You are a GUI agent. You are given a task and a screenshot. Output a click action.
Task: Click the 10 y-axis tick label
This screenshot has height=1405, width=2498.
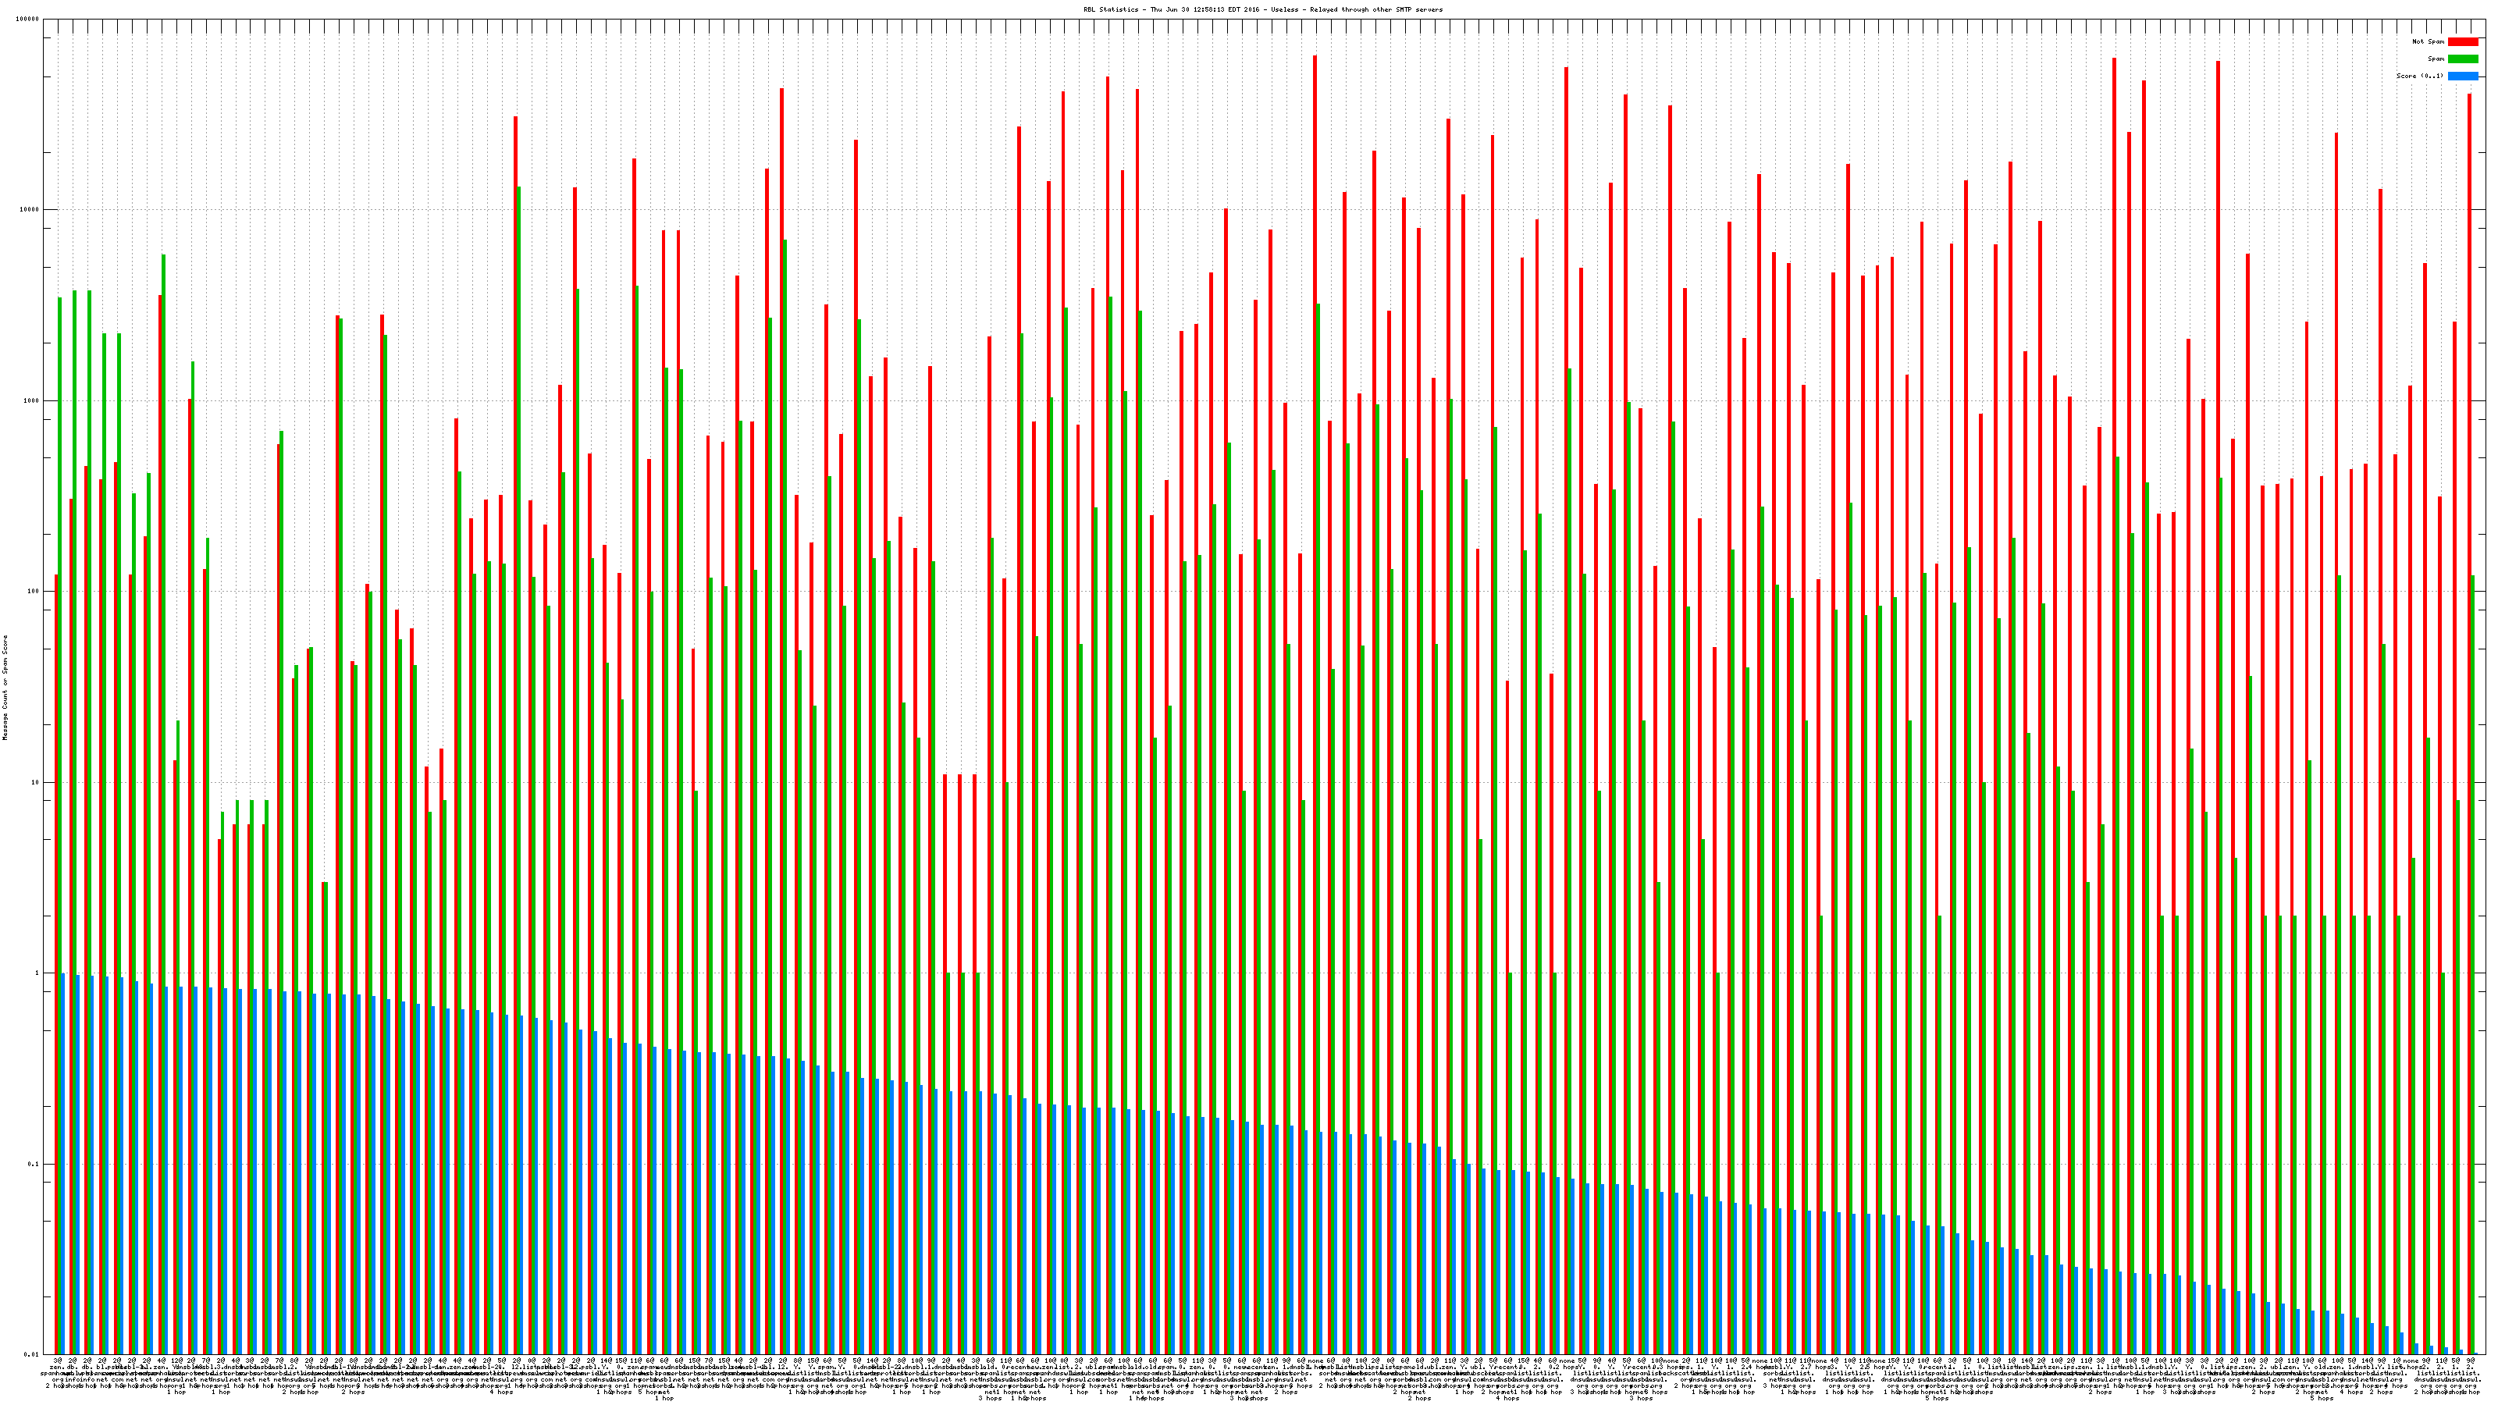pyautogui.click(x=36, y=782)
